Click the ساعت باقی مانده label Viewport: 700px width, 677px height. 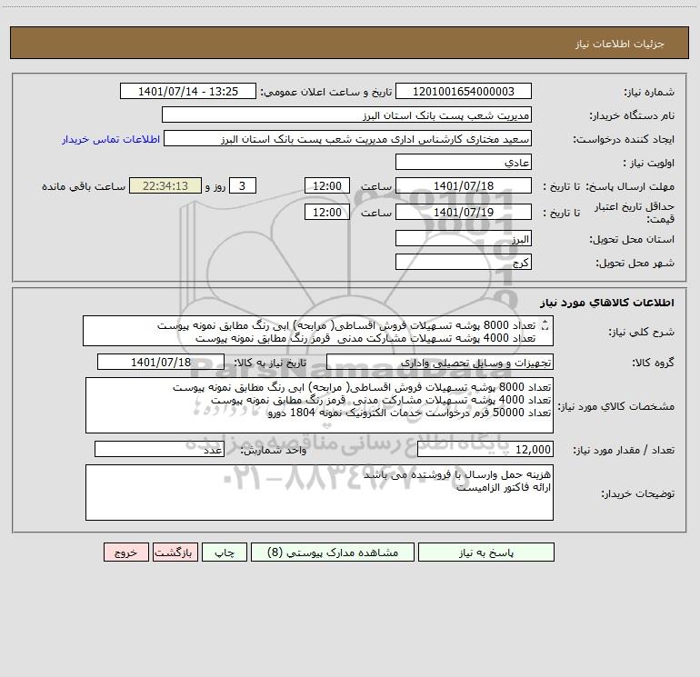point(84,186)
